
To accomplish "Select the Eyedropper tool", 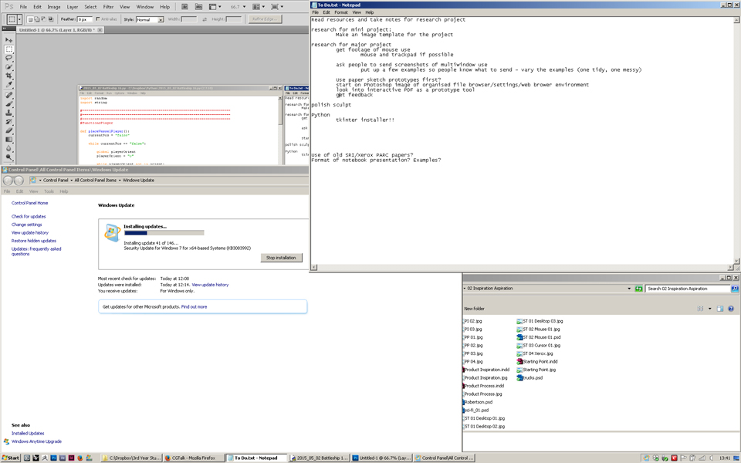I will tap(9, 85).
